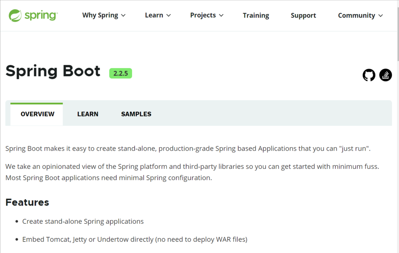Viewport: 399px width, 253px height.
Task: Expand the Why Spring dropdown menu
Action: (x=104, y=15)
